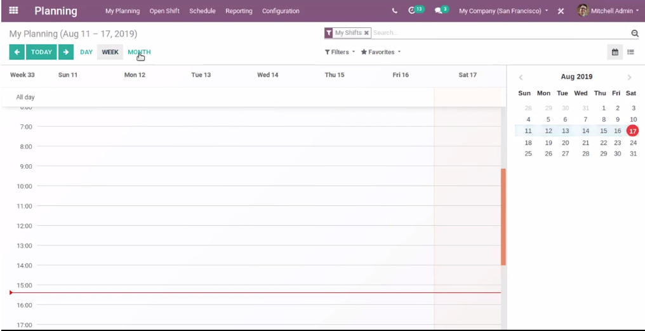Click the Today button
The width and height of the screenshot is (645, 331).
[41, 52]
